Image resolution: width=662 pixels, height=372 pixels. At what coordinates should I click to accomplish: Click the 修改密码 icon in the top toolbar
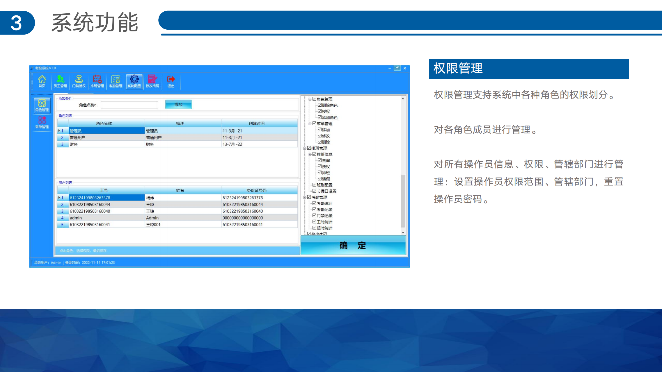click(x=152, y=81)
